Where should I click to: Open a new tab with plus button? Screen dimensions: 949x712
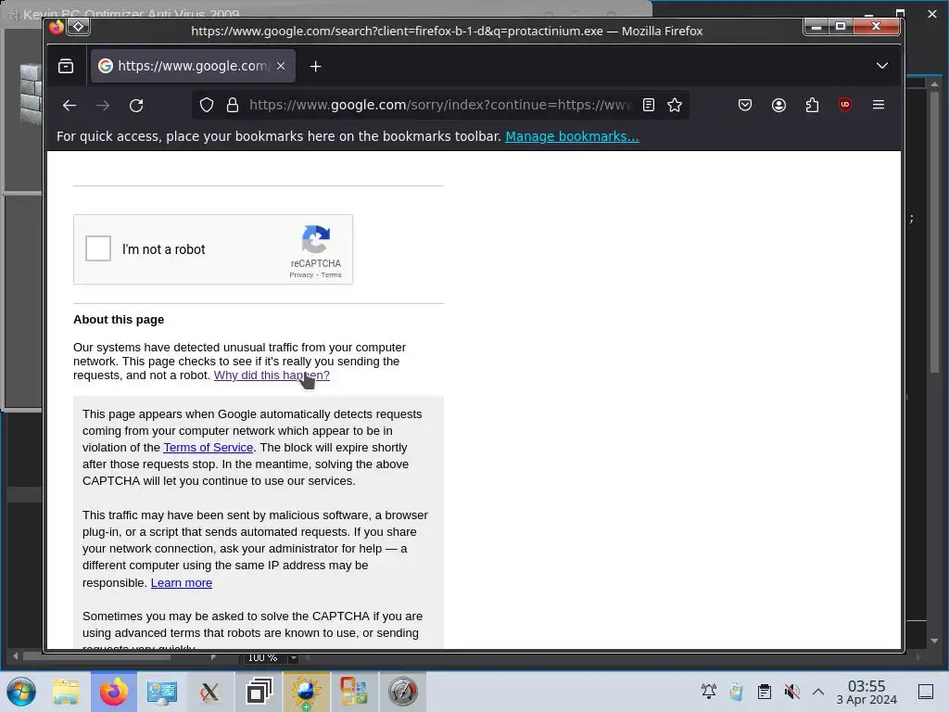click(315, 66)
